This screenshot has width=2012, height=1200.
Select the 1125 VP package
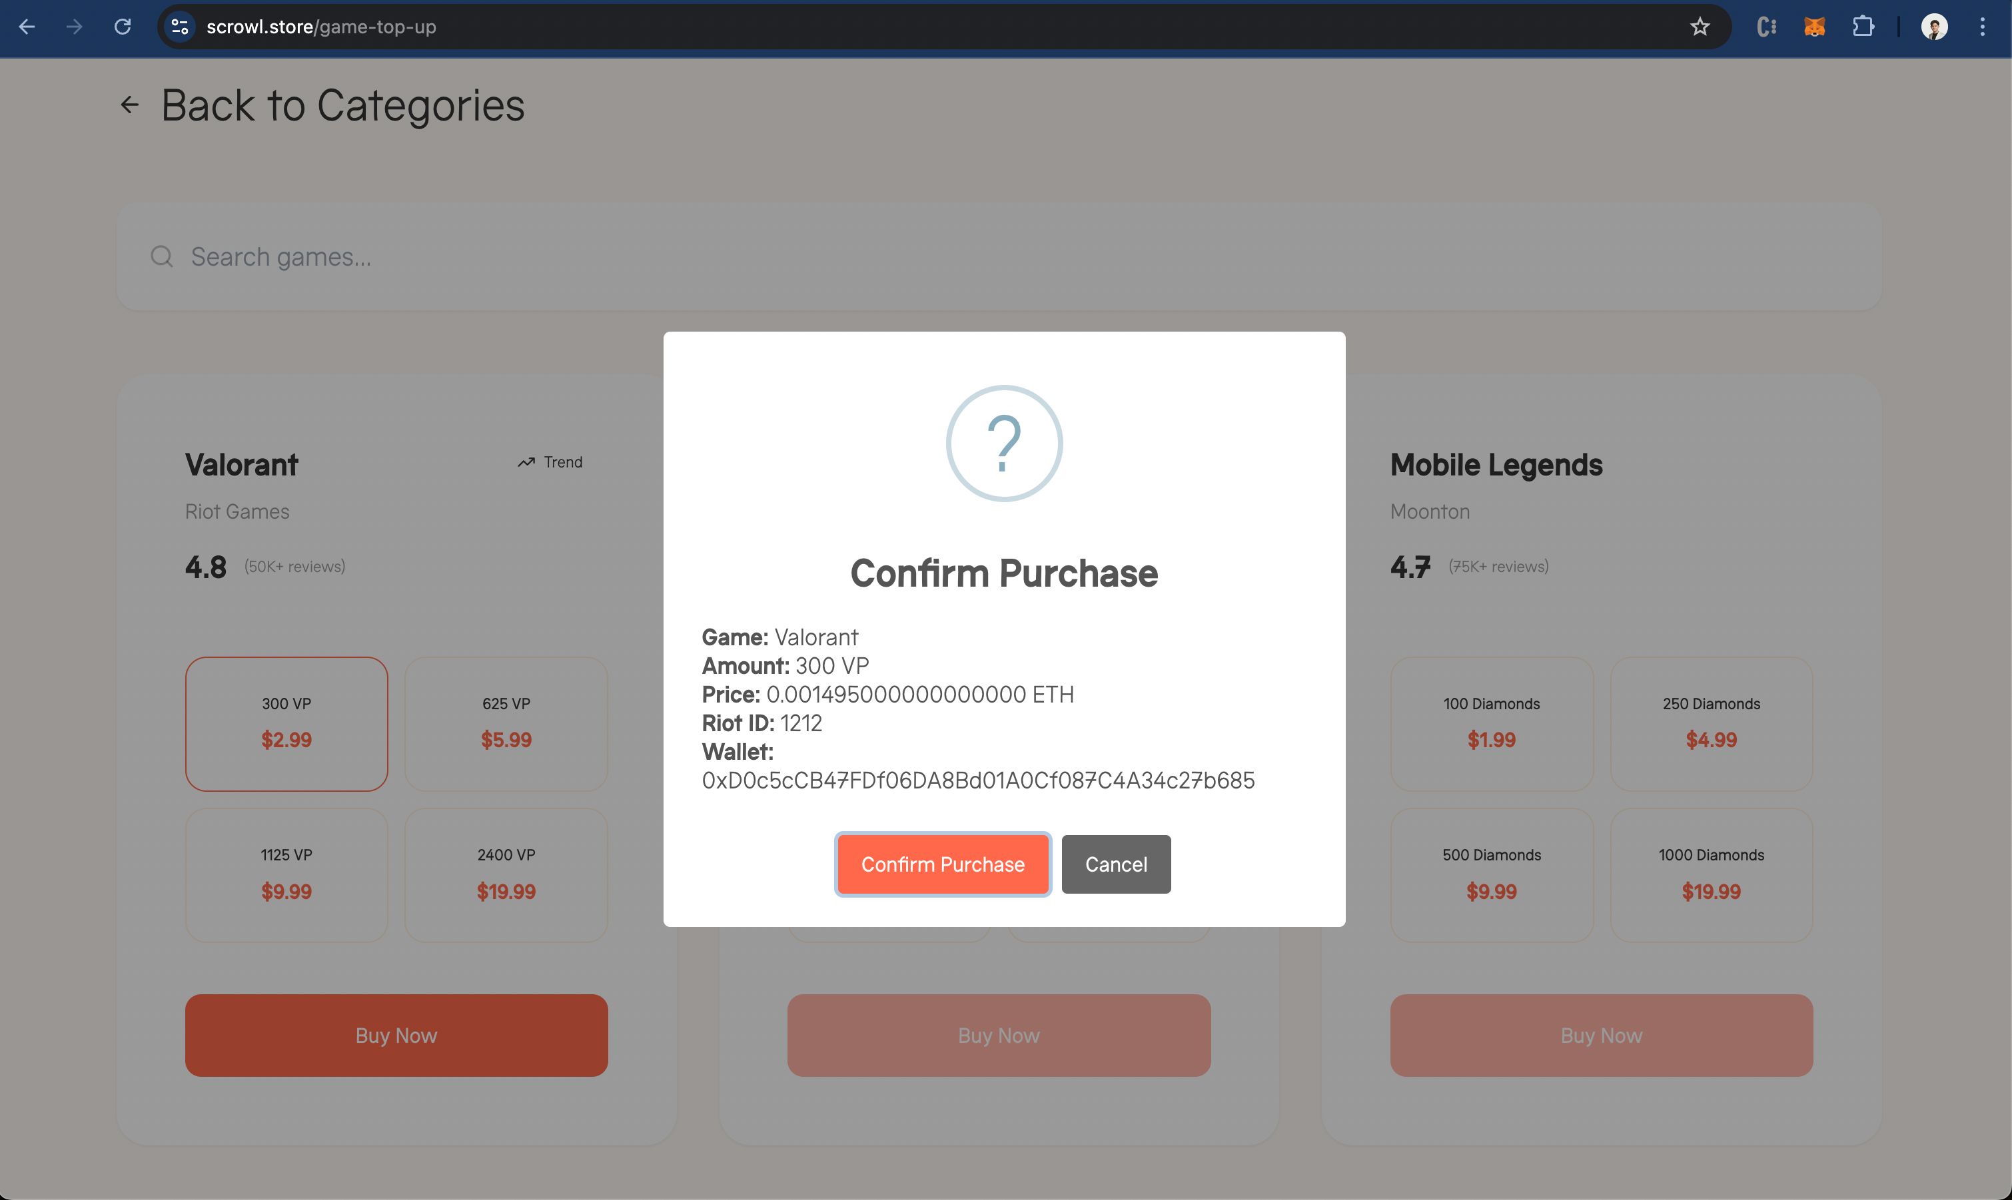click(286, 875)
